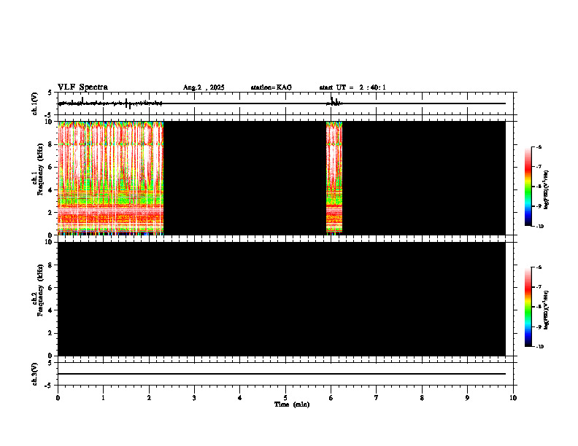Select the date text "Aug.2 , 2025"
The width and height of the screenshot is (578, 446).
pos(204,87)
